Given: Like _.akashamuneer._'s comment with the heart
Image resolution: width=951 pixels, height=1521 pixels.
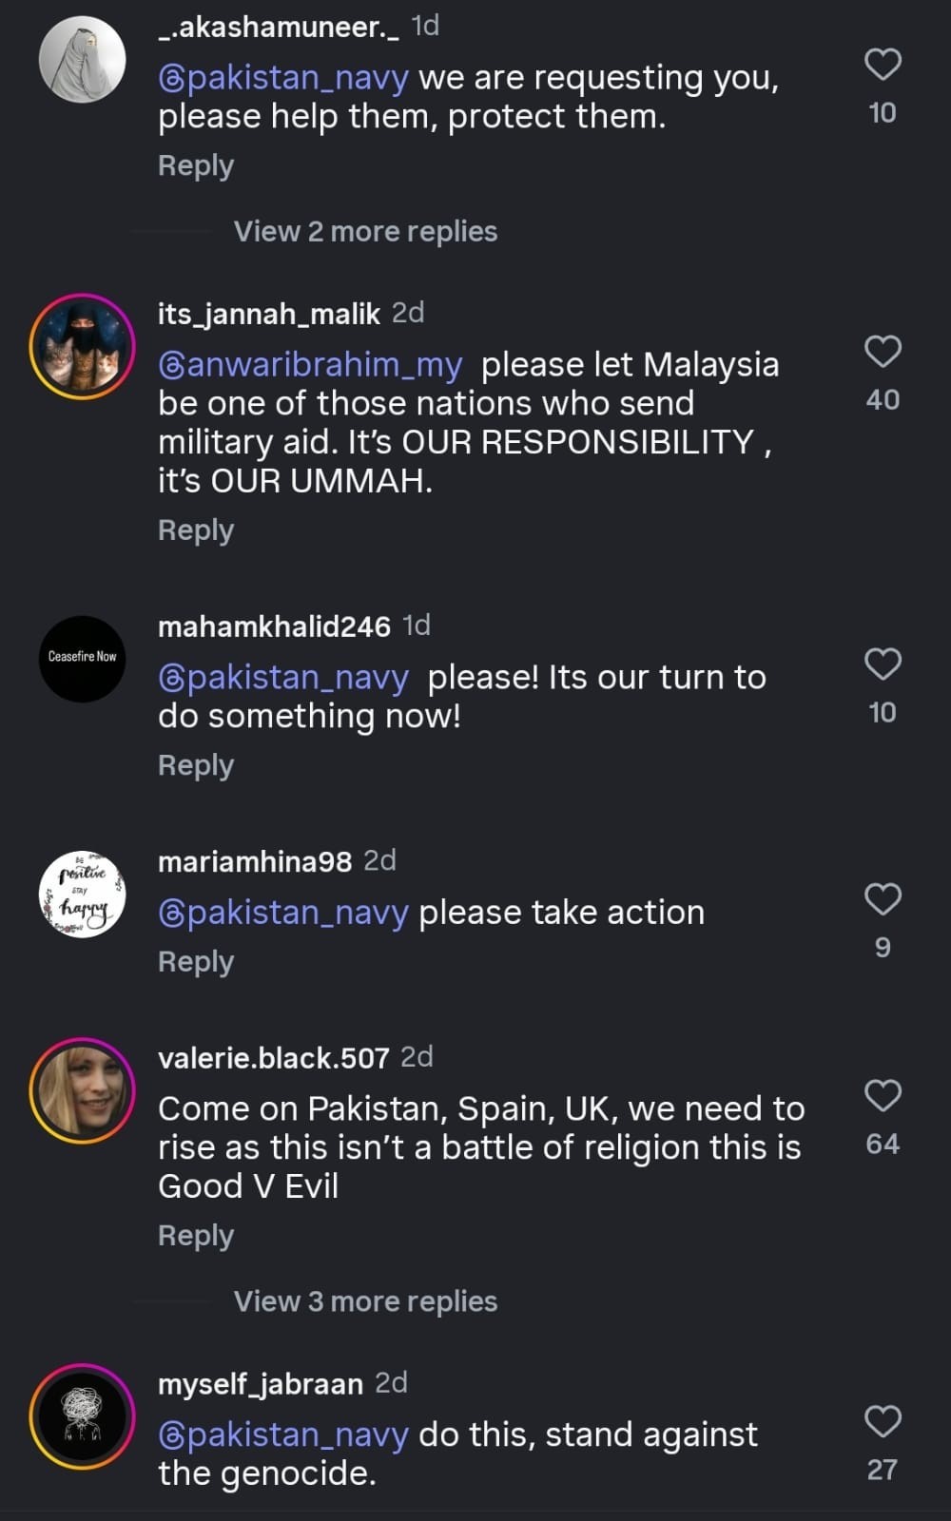Looking at the screenshot, I should [x=883, y=65].
